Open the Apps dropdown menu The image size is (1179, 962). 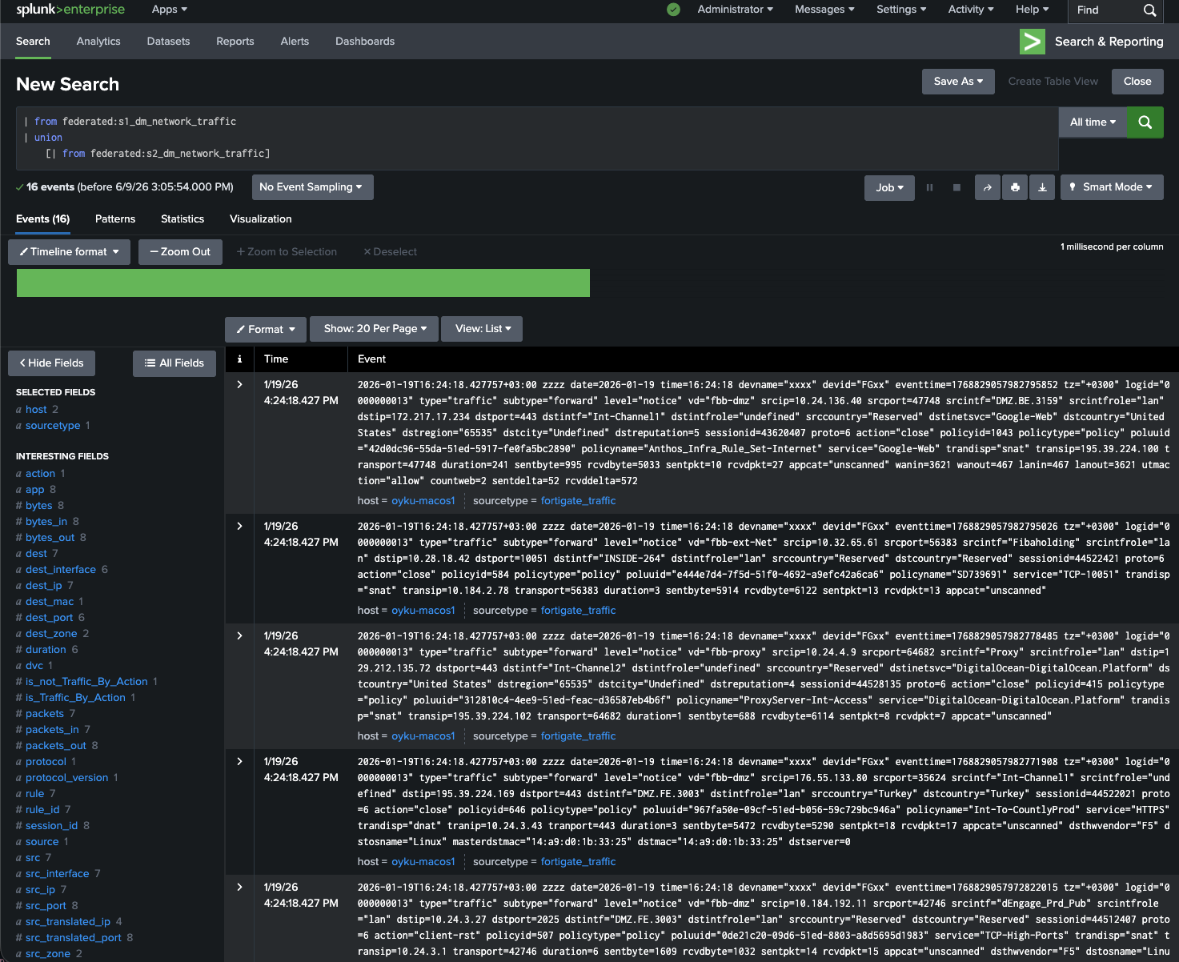[170, 10]
